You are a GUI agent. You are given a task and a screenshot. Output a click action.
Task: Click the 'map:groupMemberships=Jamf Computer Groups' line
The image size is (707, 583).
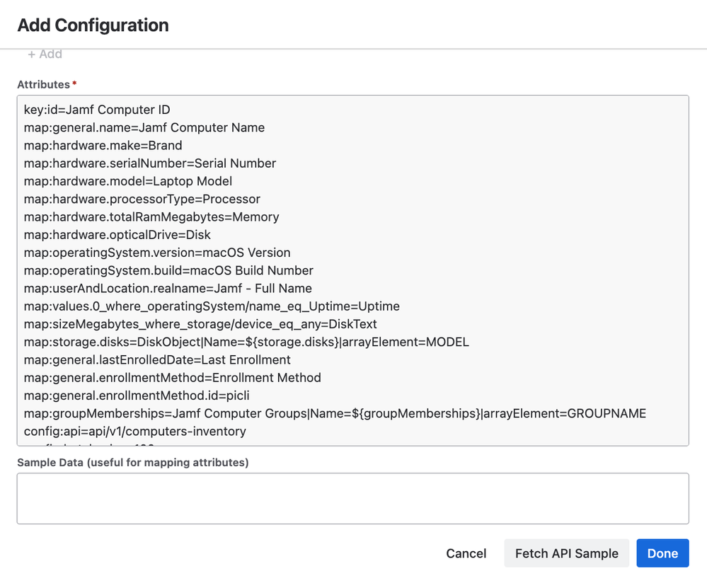tap(335, 413)
